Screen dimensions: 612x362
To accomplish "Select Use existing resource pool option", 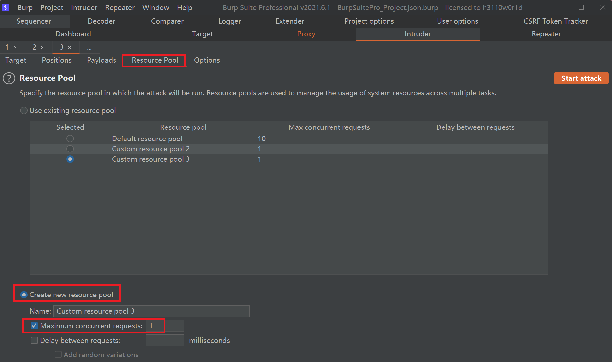I will tap(24, 111).
